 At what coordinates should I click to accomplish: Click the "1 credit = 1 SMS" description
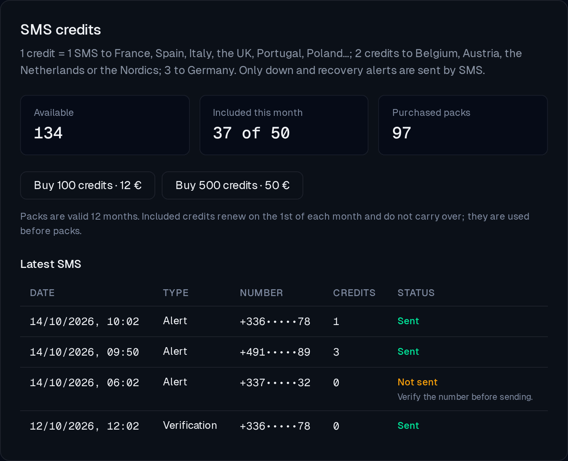[x=271, y=62]
